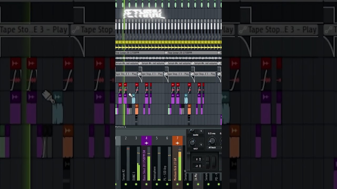Click the 0.5 ms attack value

(212, 133)
